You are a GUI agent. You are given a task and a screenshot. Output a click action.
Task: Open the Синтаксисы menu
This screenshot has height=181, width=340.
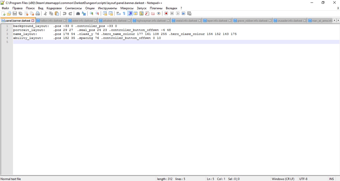click(74, 8)
